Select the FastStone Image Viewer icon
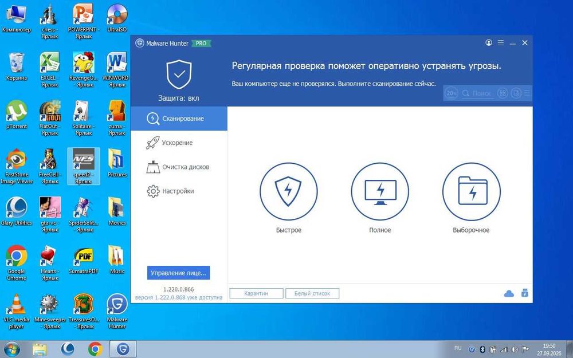The width and height of the screenshot is (573, 358). [17, 166]
